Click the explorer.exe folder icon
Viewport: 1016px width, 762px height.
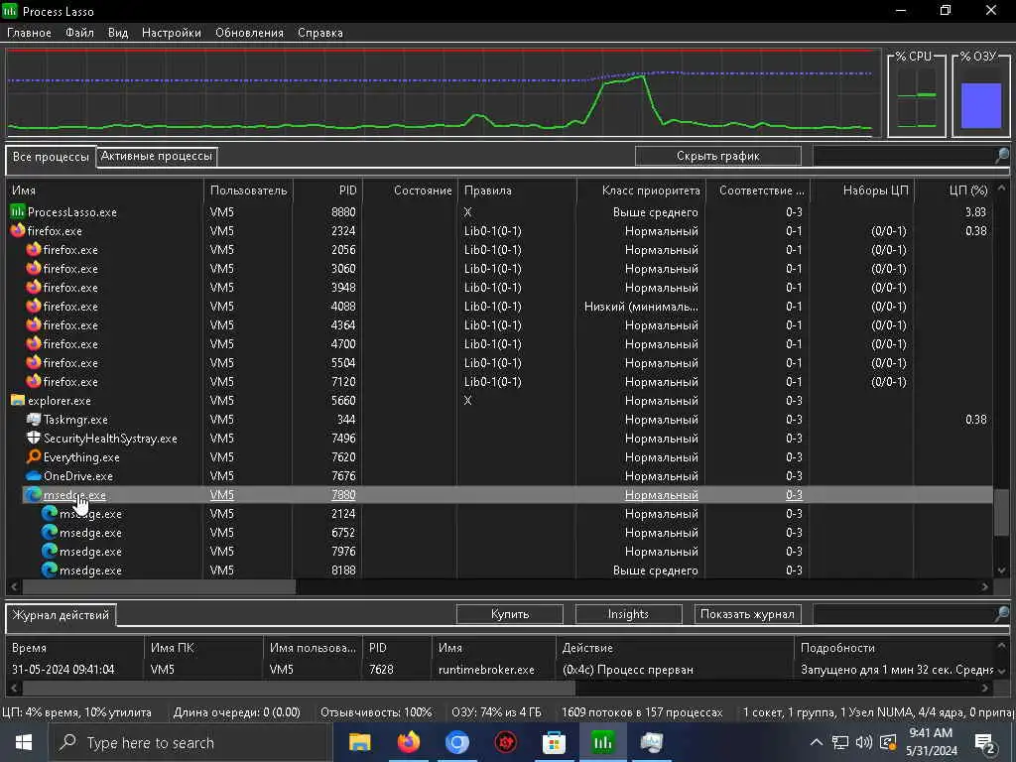(x=18, y=401)
